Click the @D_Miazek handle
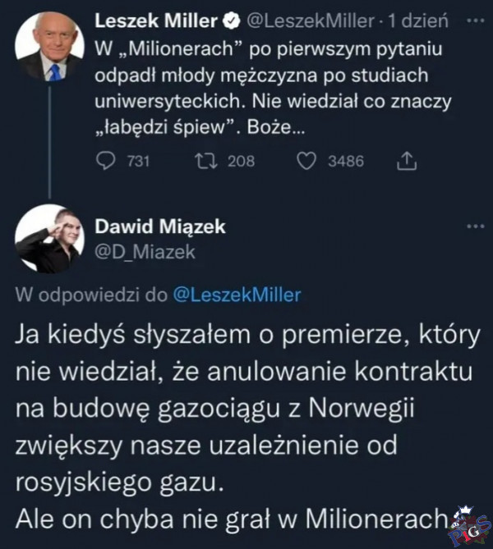493x549 pixels. pos(145,252)
